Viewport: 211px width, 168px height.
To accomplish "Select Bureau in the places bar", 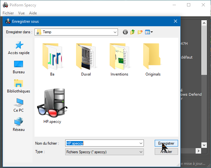I will pyautogui.click(x=19, y=67).
